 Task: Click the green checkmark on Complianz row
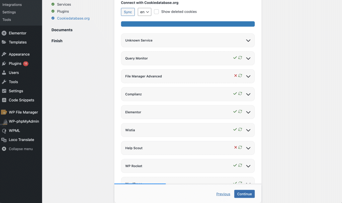pyautogui.click(x=235, y=94)
